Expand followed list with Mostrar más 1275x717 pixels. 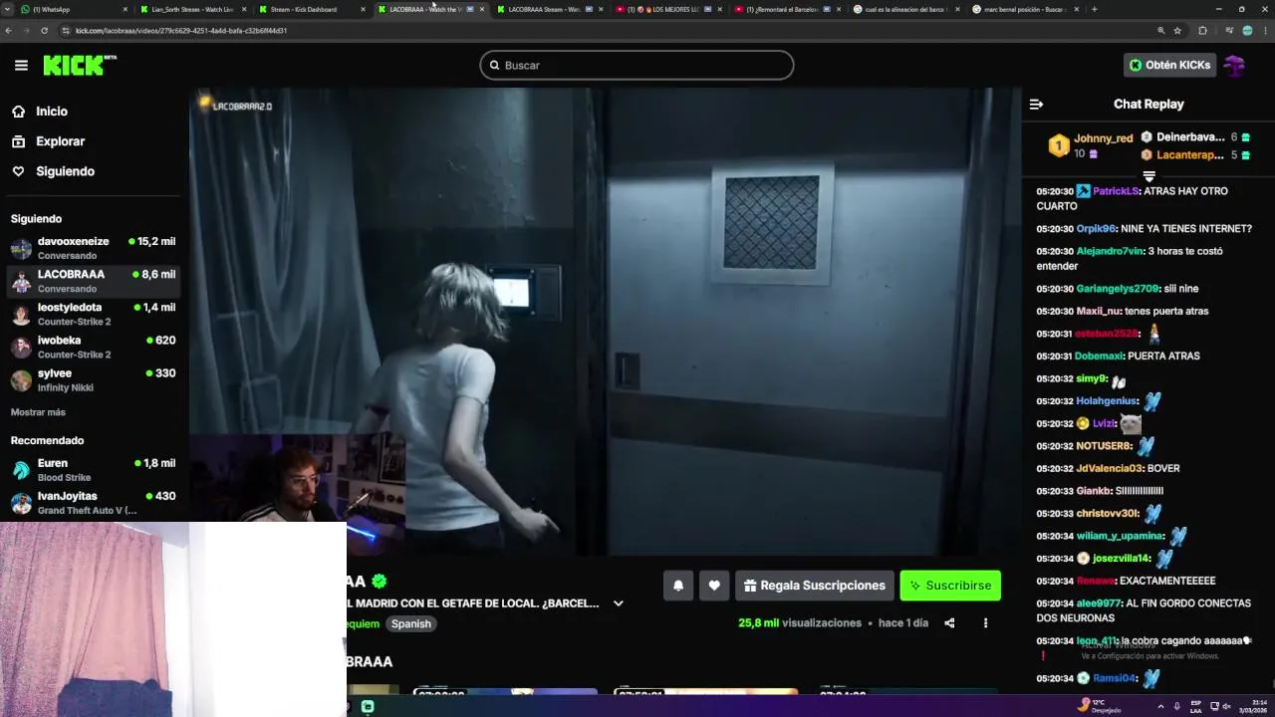[38, 412]
